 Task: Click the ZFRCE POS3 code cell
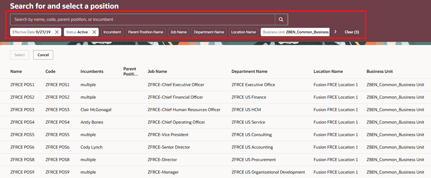coord(58,109)
